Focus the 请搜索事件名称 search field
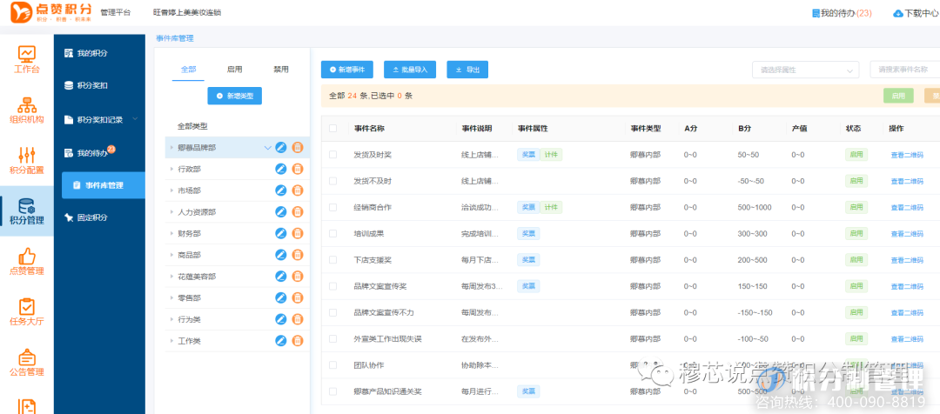This screenshot has width=940, height=414. tap(904, 70)
